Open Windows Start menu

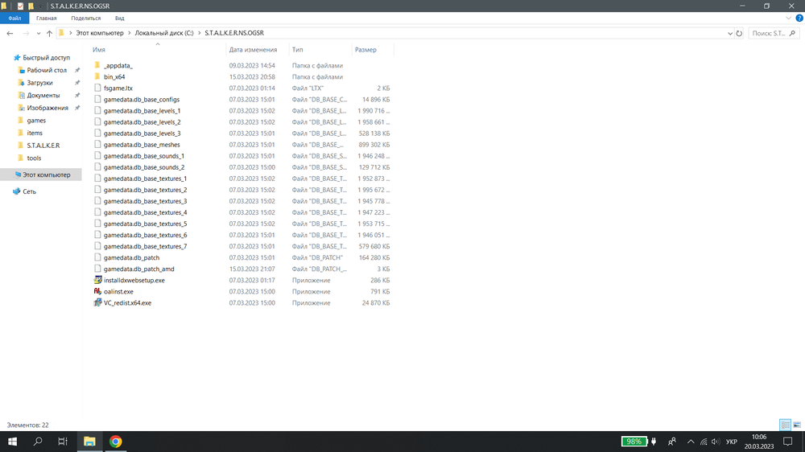tap(12, 442)
